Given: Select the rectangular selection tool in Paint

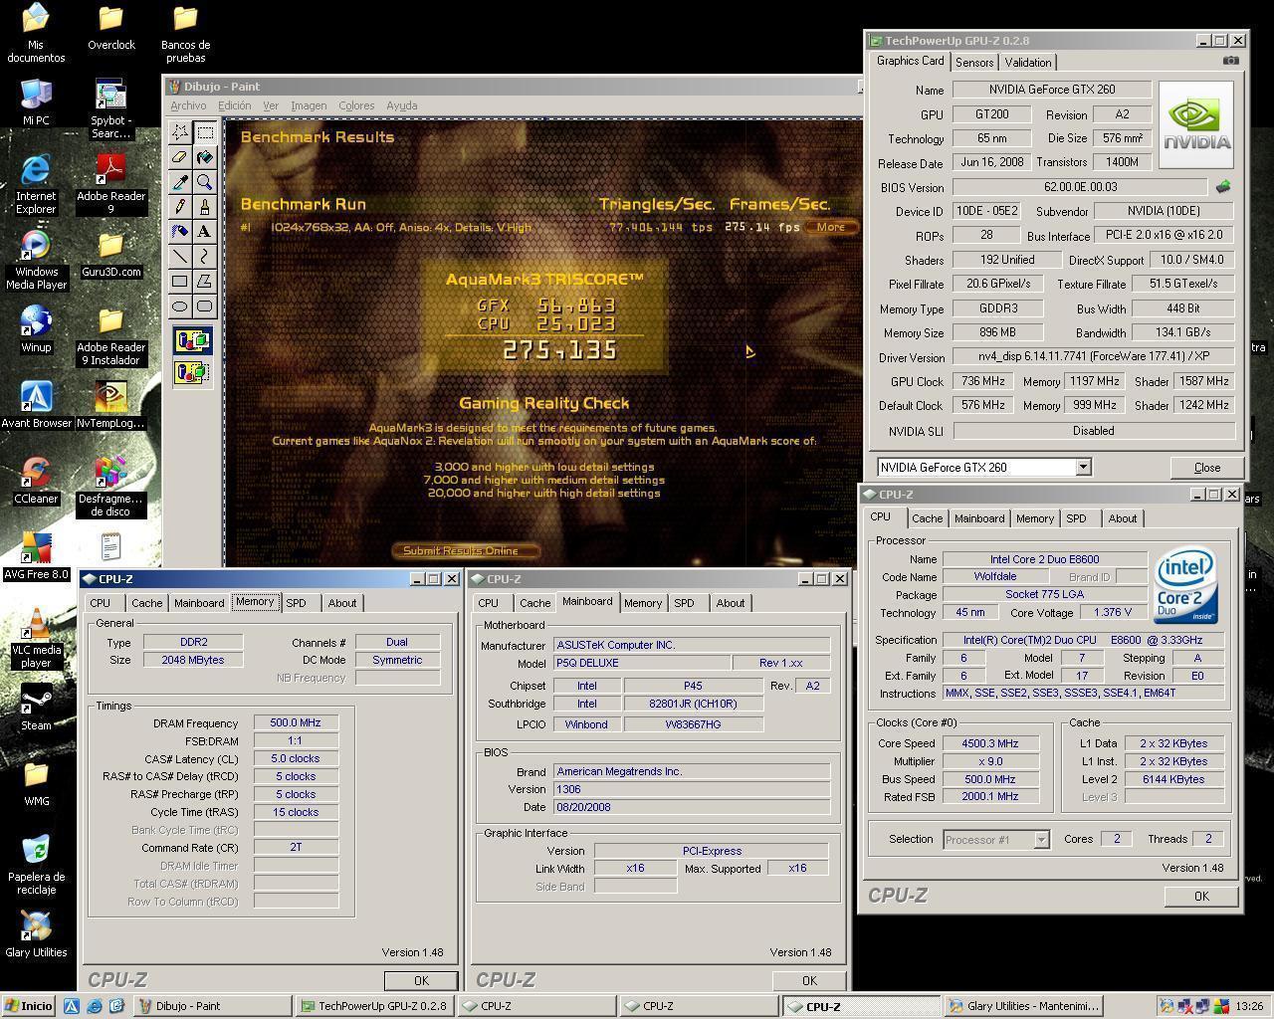Looking at the screenshot, I should [205, 132].
